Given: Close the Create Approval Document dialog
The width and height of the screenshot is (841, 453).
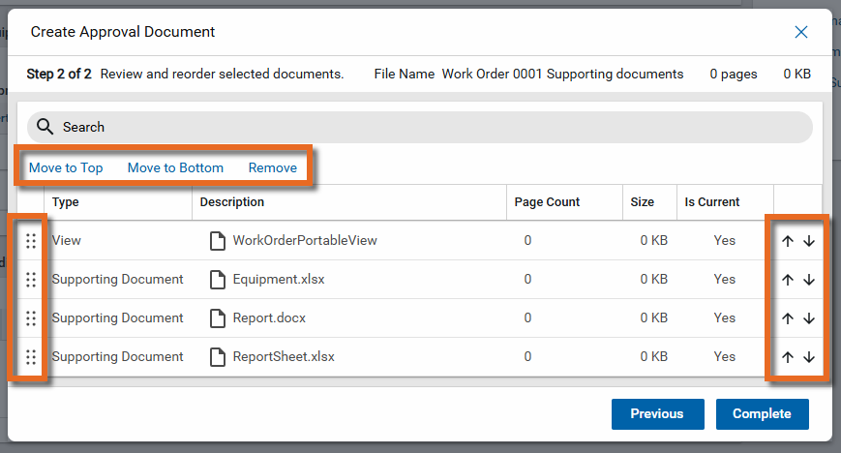Looking at the screenshot, I should 801,32.
